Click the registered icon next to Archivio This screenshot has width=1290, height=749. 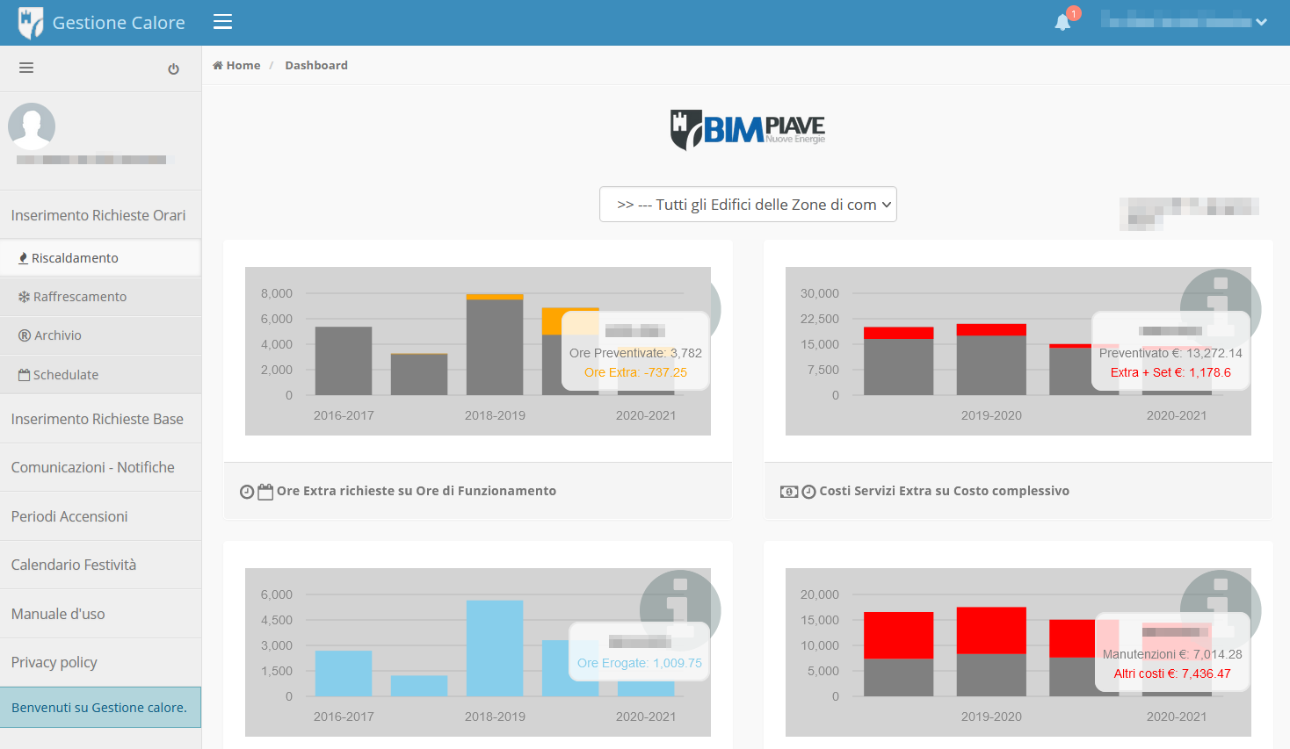click(25, 335)
